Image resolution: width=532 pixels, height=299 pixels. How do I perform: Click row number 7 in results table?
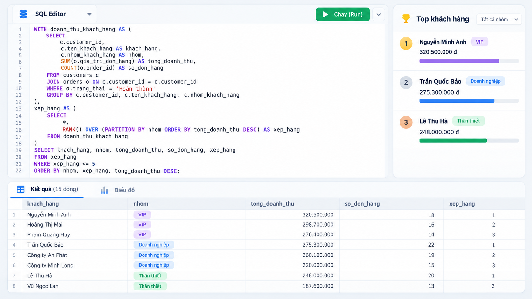[x=14, y=275]
